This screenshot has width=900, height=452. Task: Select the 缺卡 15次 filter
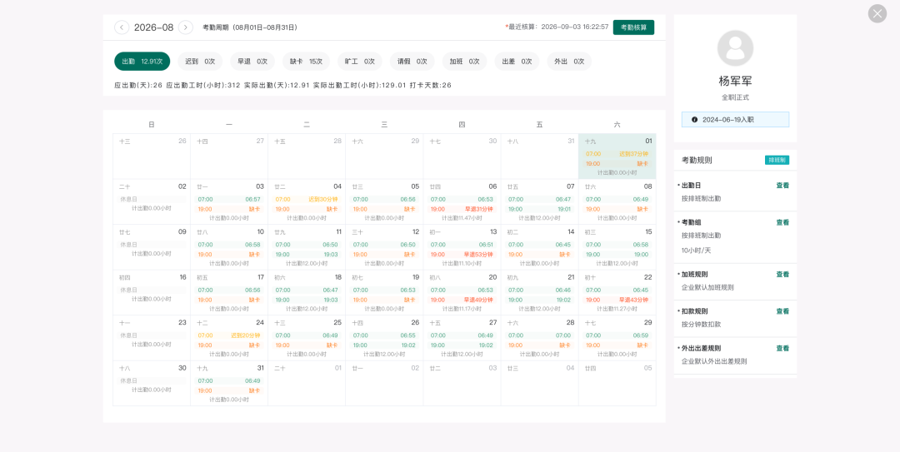point(306,62)
